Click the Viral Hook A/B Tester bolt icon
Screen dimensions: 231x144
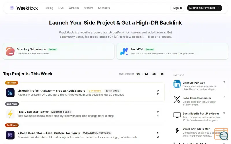tap(177, 130)
